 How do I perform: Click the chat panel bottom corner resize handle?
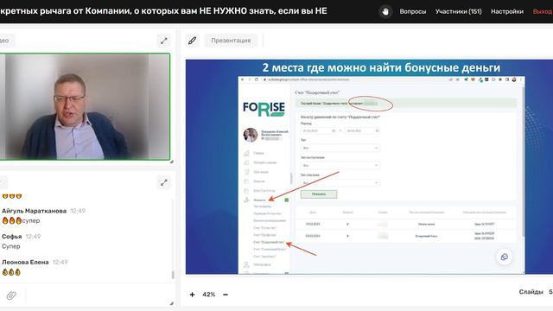[x=172, y=303]
